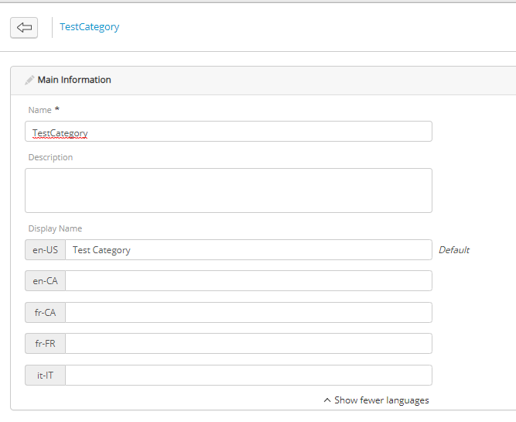
Task: Click the back arrow button
Action: click(24, 28)
